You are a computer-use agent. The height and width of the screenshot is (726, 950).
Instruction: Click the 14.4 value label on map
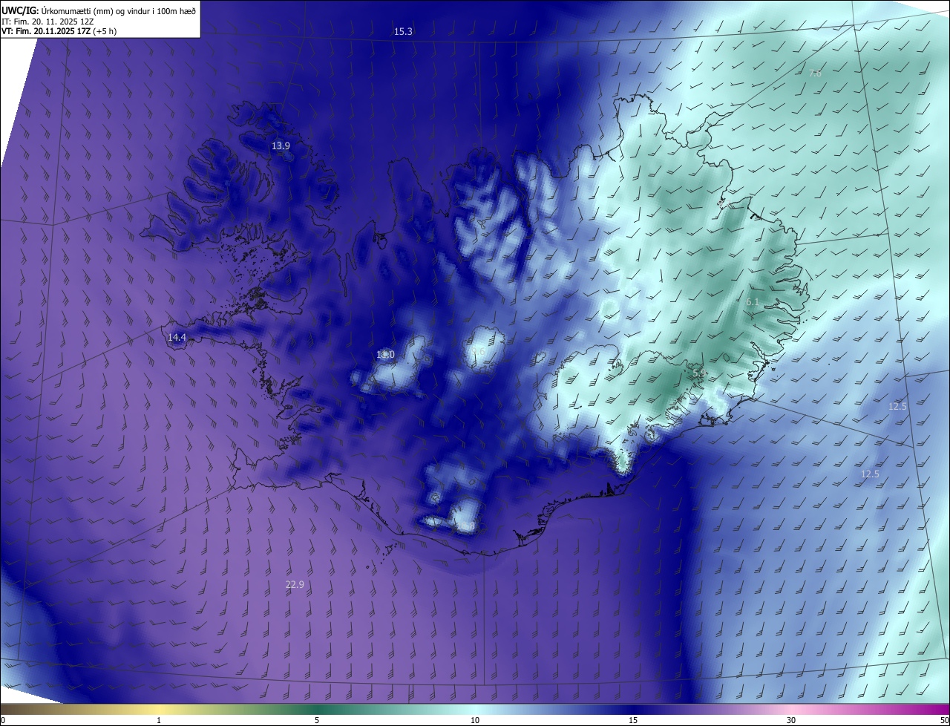click(177, 338)
